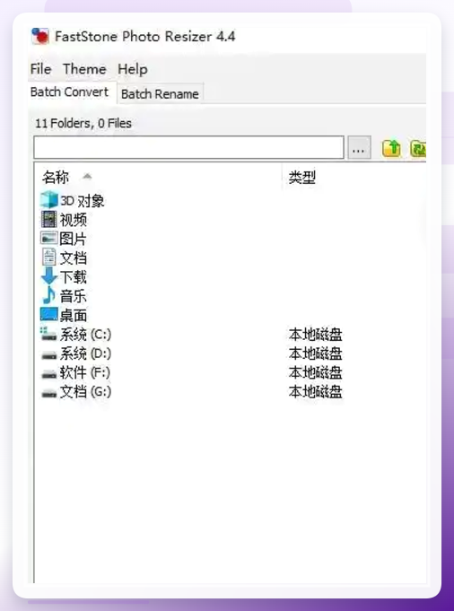Image resolution: width=454 pixels, height=611 pixels.
Task: Select the 图片 picture icon
Action: [x=49, y=238]
